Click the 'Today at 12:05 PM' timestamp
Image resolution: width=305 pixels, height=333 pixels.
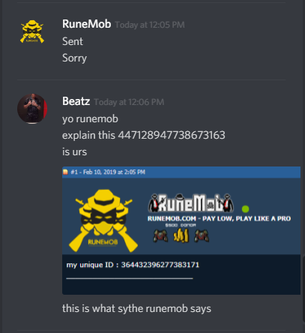(150, 25)
